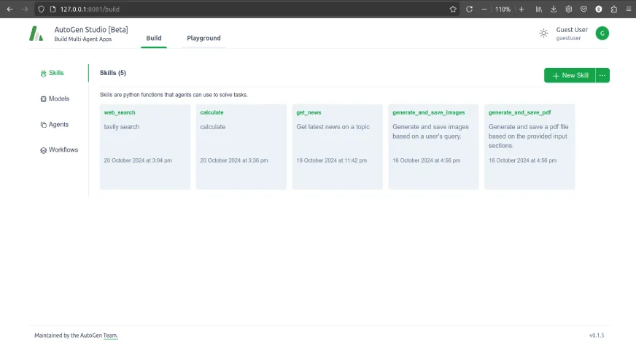
Task: Click the browser back arrow
Action: tap(10, 9)
